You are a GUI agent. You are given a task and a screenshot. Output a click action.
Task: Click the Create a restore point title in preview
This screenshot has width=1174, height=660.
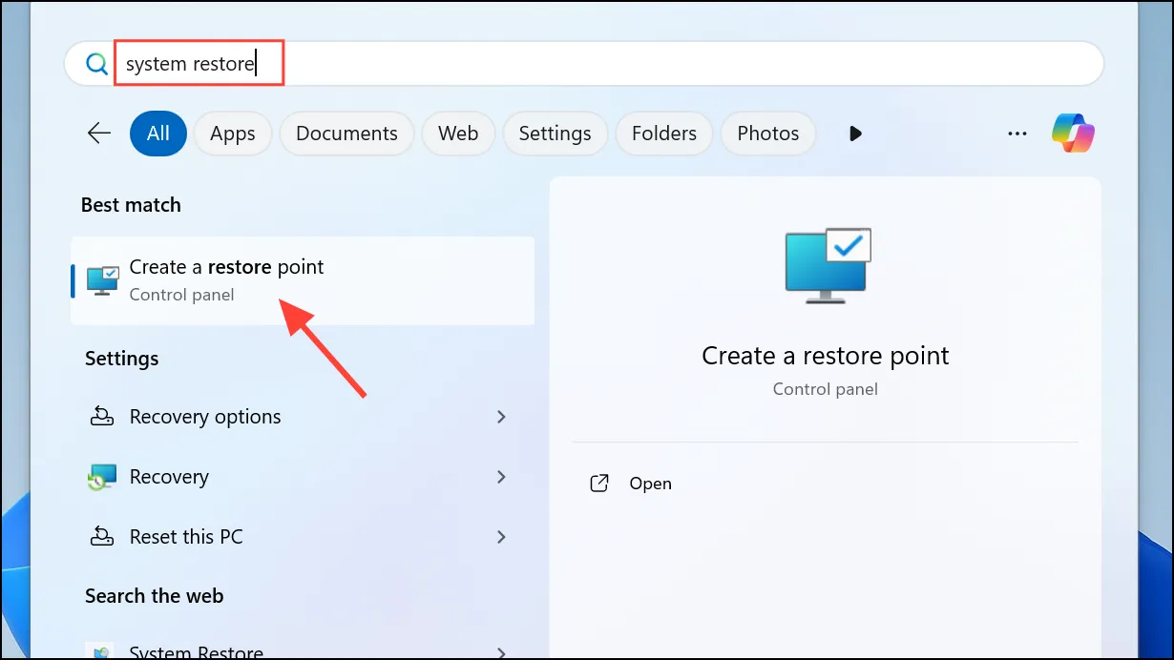(x=826, y=356)
